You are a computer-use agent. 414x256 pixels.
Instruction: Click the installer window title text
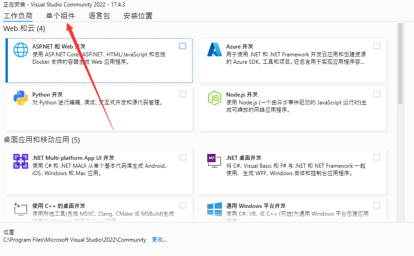pyautogui.click(x=64, y=5)
